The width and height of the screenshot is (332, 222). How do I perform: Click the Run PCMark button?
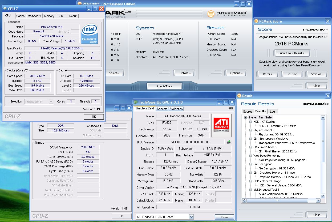click(165, 86)
